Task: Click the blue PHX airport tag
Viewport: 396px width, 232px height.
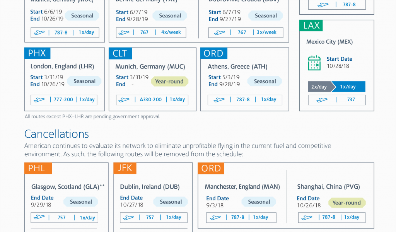Action: point(37,53)
